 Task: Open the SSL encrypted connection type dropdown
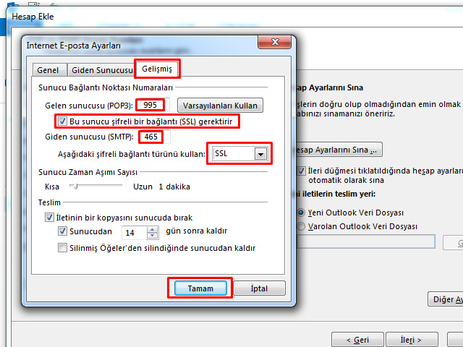pos(260,153)
